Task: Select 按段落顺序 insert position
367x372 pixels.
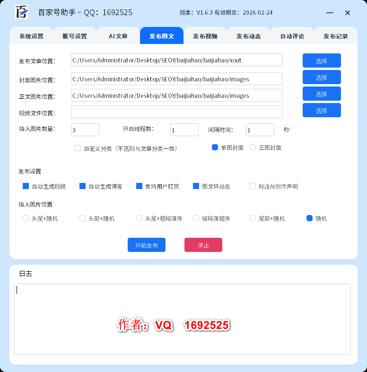Action: click(196, 218)
